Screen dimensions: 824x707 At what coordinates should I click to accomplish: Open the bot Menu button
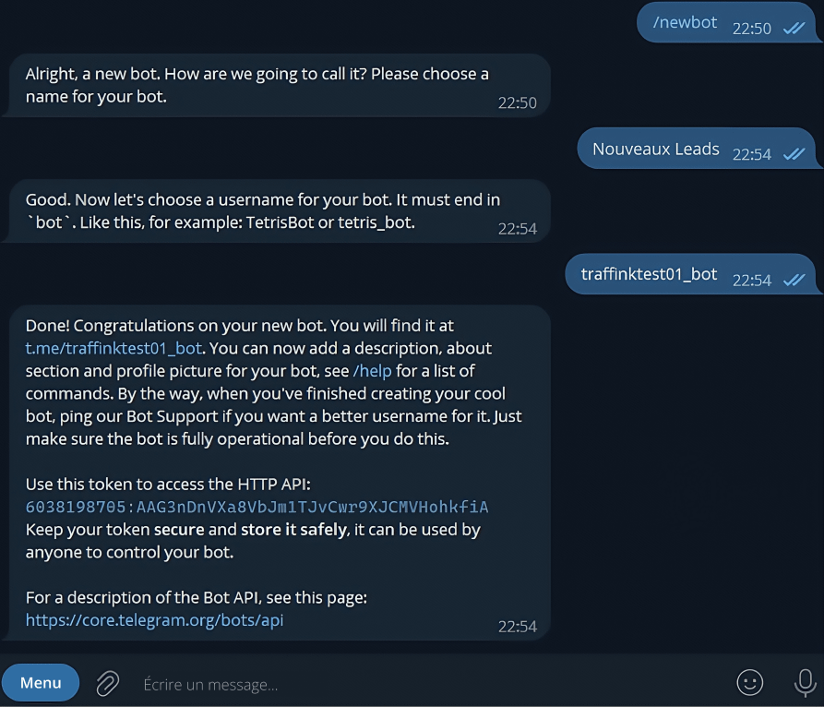click(41, 683)
